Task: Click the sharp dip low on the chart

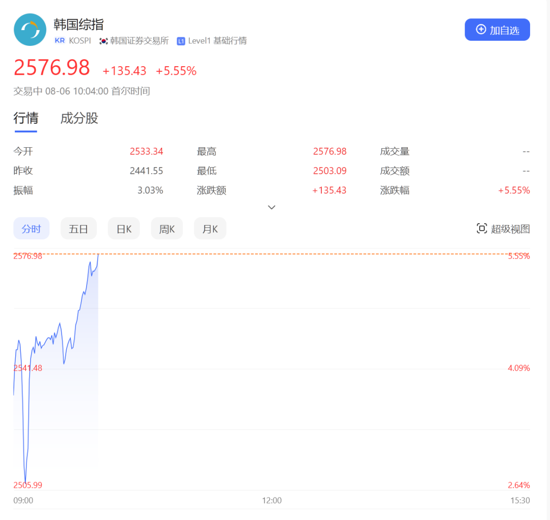Action: [x=25, y=482]
